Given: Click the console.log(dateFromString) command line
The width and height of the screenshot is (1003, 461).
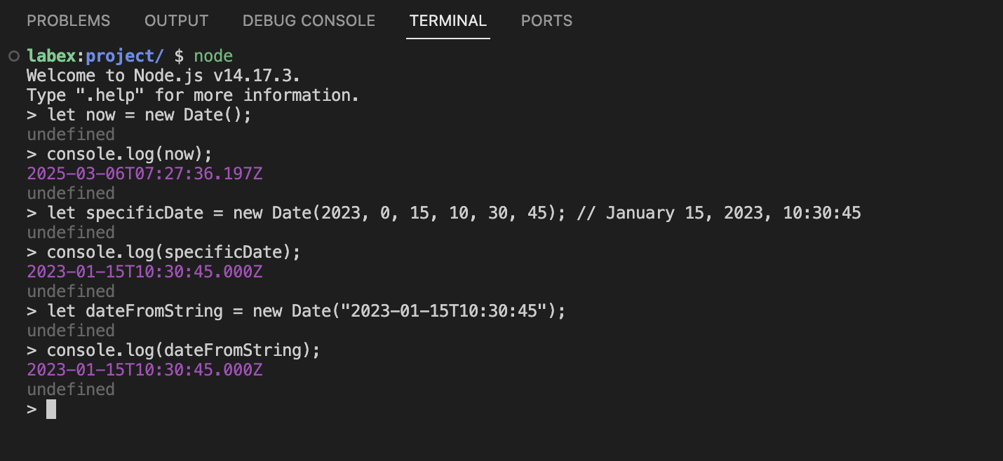Looking at the screenshot, I should coord(173,350).
